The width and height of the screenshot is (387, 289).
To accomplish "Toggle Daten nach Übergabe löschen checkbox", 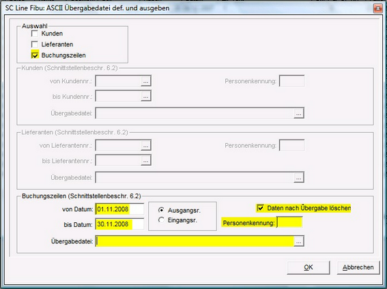I will (260, 208).
